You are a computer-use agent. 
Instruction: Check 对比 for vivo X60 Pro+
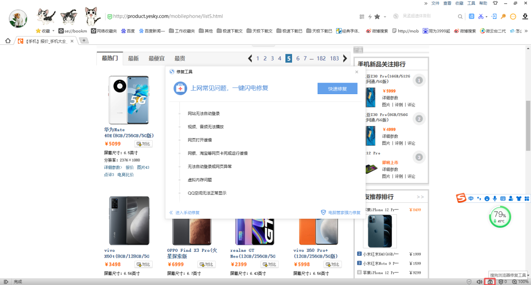[333, 264]
